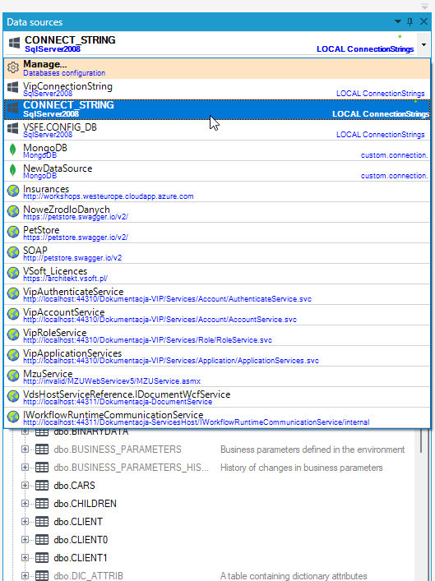This screenshot has height=581, width=435.
Task: Click the leaf icon of MongoDB source
Action: (13, 150)
